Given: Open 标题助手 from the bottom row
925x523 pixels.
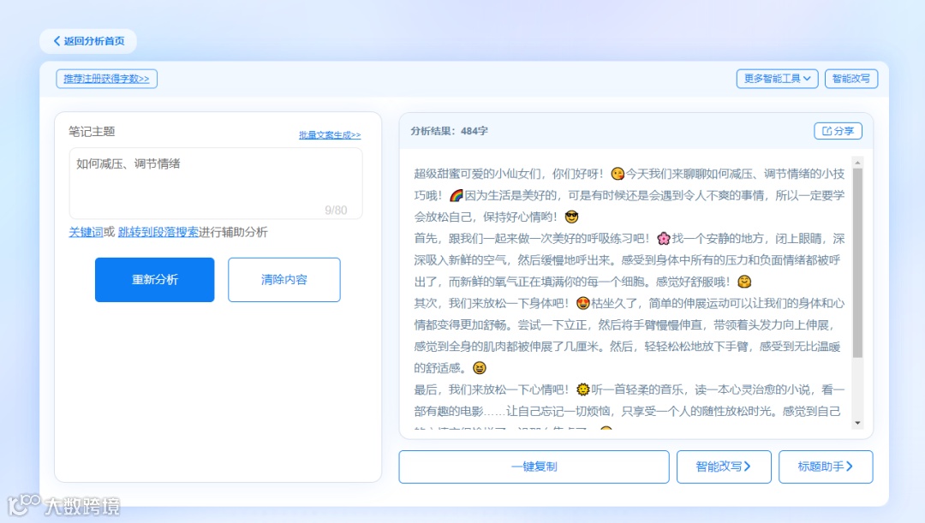Looking at the screenshot, I should coord(825,467).
